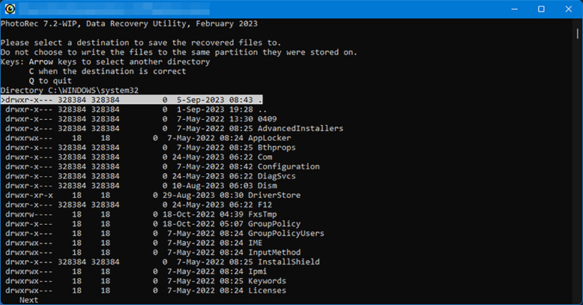
Task: Minimize the PhotoRec console window
Action: click(x=514, y=9)
